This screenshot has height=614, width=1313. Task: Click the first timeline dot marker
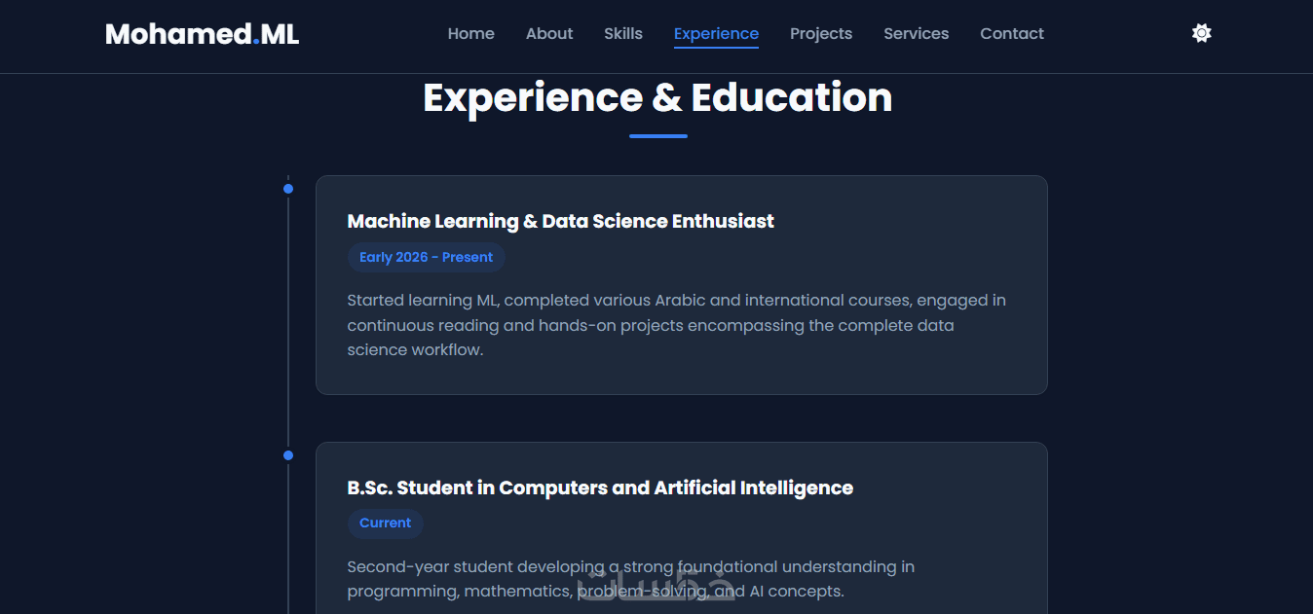(288, 189)
